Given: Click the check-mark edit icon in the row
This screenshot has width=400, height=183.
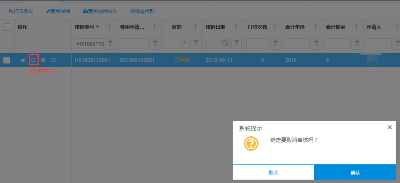Looking at the screenshot, I should click(x=43, y=60).
